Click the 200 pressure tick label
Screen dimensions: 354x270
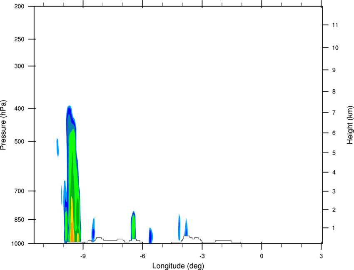pos(19,6)
